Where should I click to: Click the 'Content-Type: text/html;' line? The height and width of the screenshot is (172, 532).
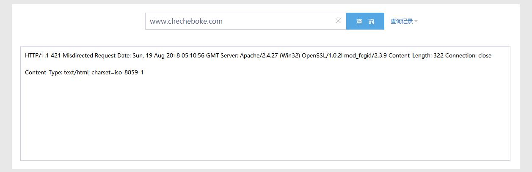pyautogui.click(x=56, y=72)
